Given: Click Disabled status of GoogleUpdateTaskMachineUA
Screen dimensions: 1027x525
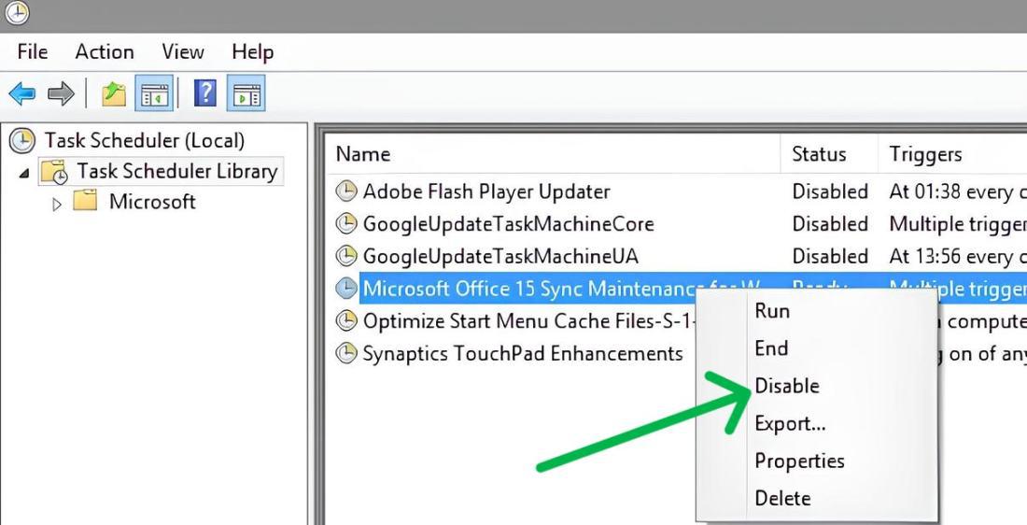Looking at the screenshot, I should pyautogui.click(x=830, y=256).
